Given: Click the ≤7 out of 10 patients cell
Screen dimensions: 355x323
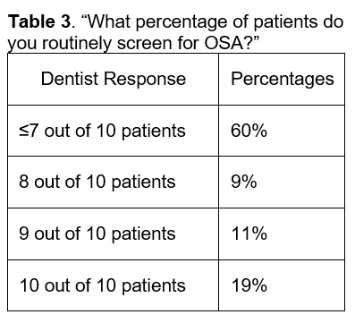Looking at the screenshot, I should coord(114,131).
